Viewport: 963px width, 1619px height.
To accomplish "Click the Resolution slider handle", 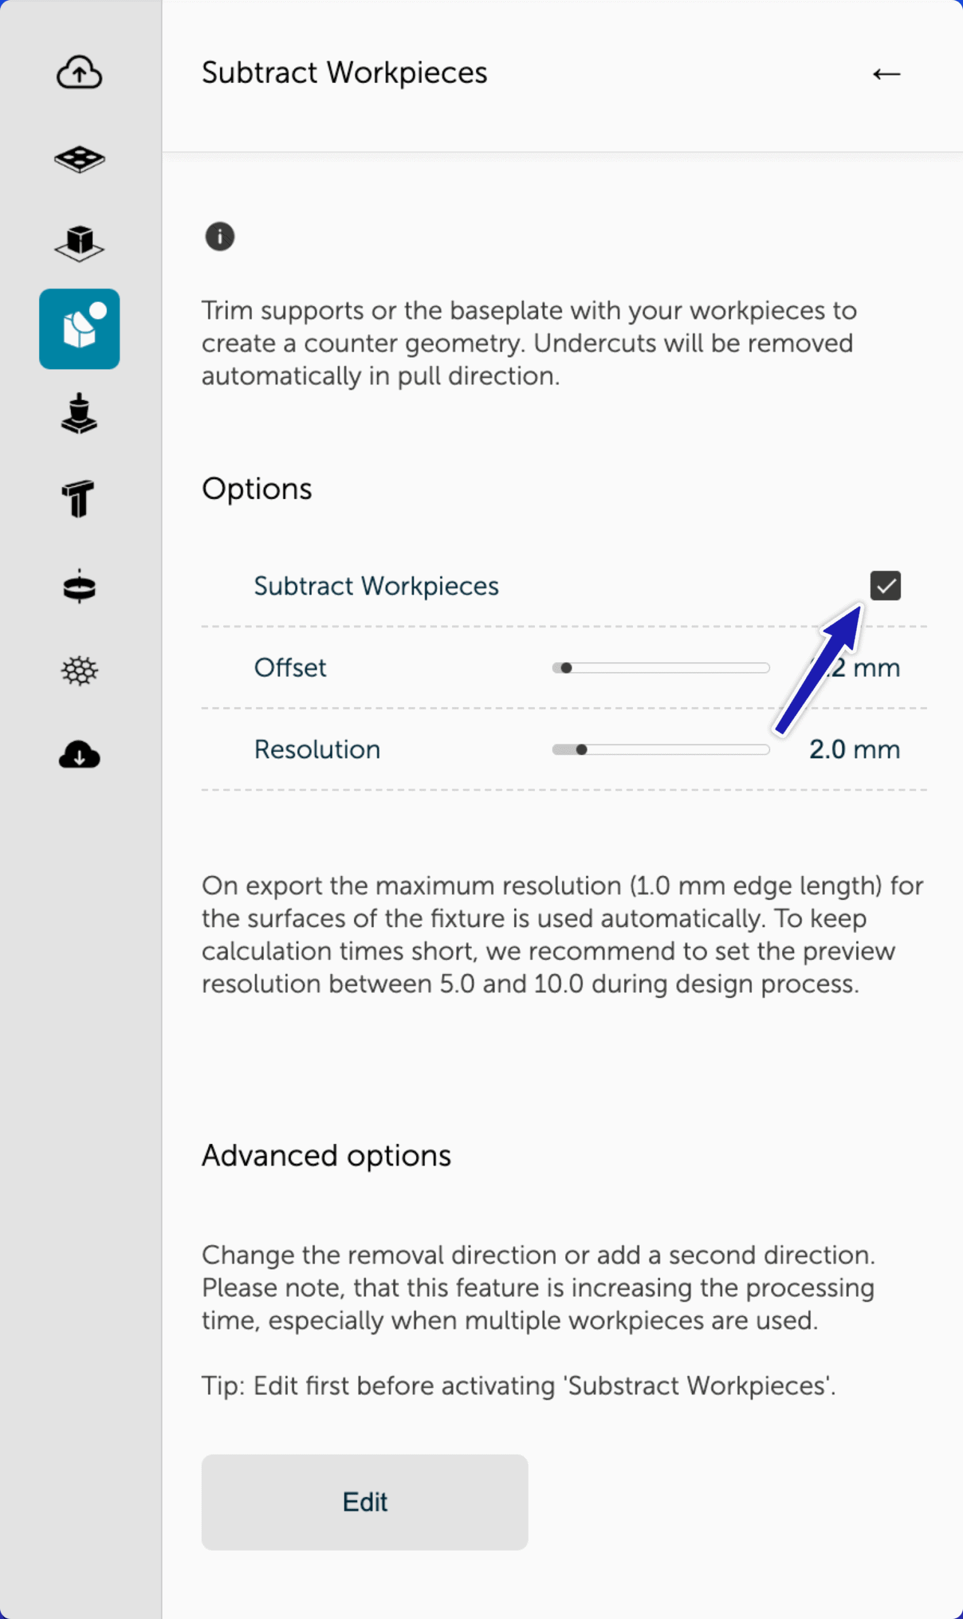I will [x=582, y=749].
